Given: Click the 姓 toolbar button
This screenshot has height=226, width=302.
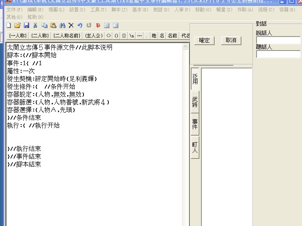Looking at the screenshot, I should click(x=154, y=36).
